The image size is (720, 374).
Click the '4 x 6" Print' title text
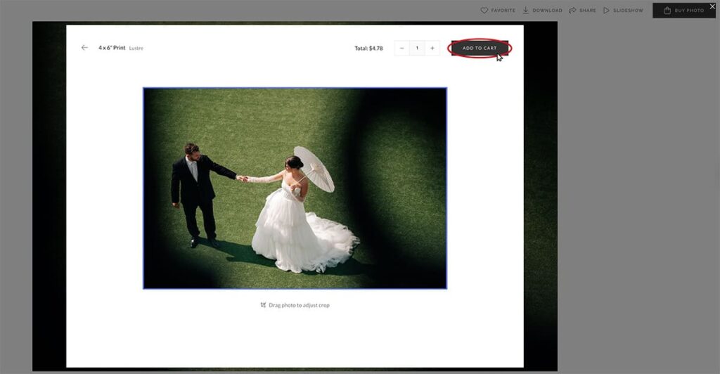tap(112, 48)
